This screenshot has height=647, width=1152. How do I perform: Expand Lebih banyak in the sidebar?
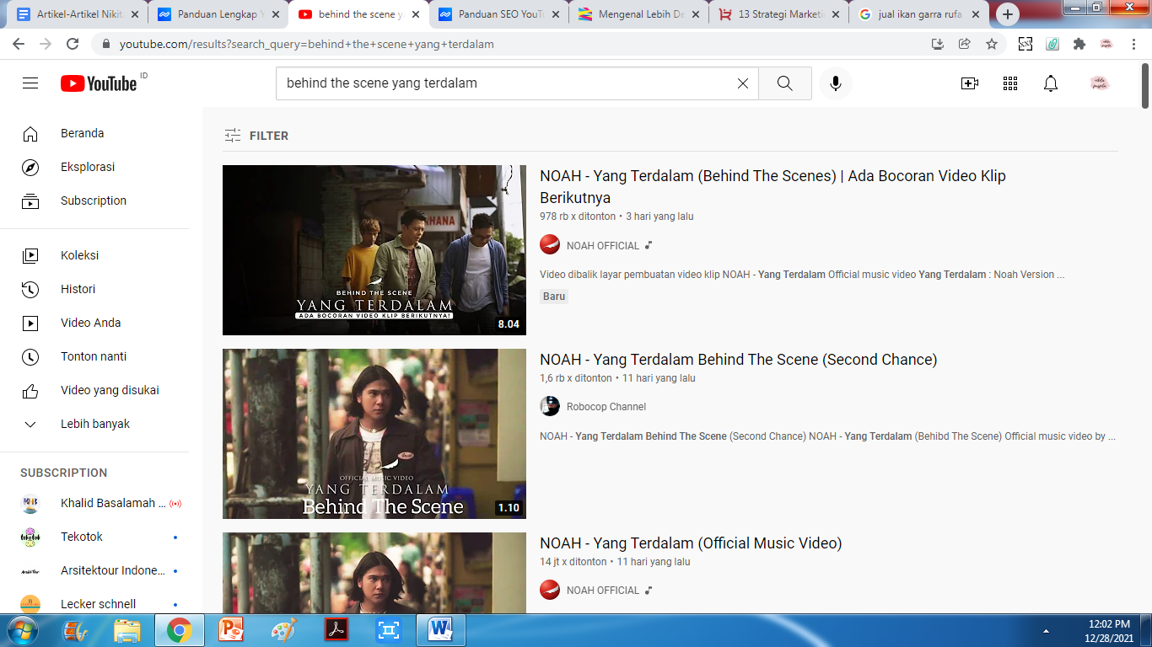pyautogui.click(x=94, y=424)
